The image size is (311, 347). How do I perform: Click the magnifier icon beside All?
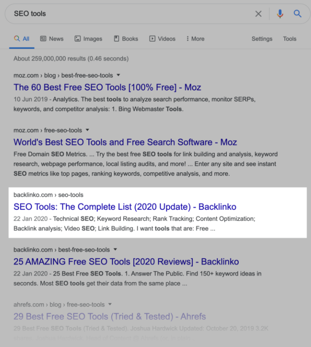coord(17,39)
